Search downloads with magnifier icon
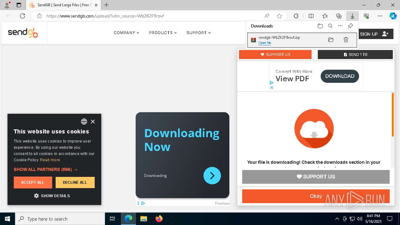The image size is (400, 225). [330, 26]
